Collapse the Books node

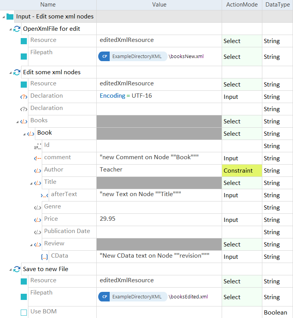click(x=17, y=122)
